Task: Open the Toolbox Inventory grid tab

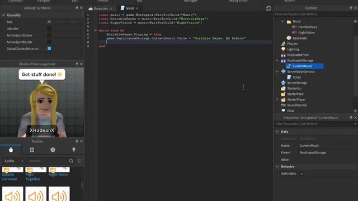Action: tap(32, 150)
